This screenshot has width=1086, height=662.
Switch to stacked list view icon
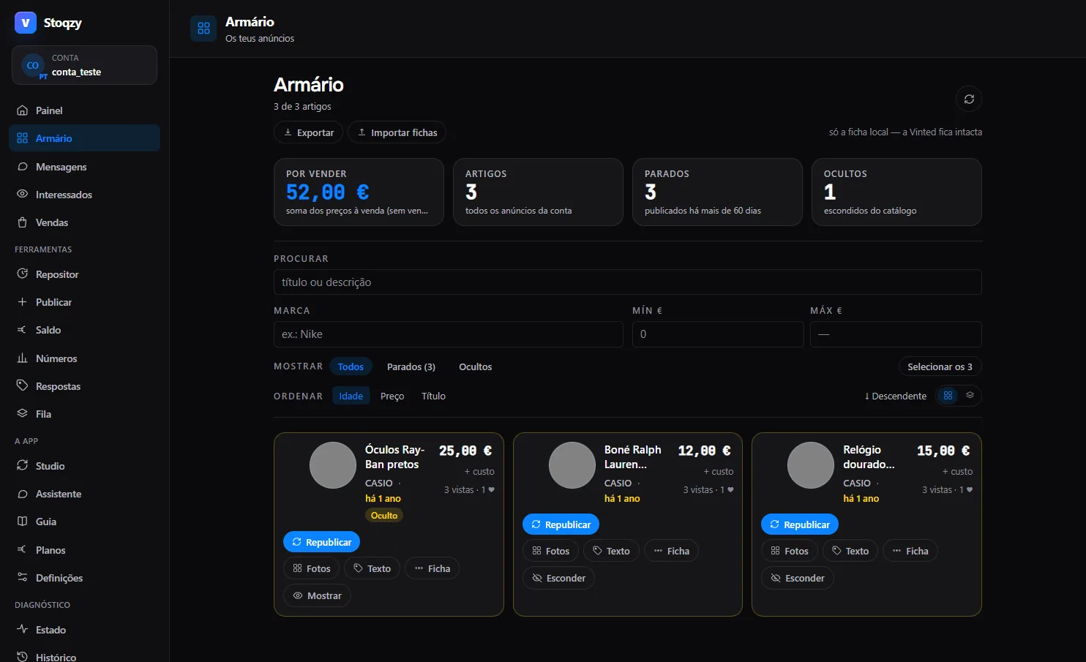[x=970, y=396]
